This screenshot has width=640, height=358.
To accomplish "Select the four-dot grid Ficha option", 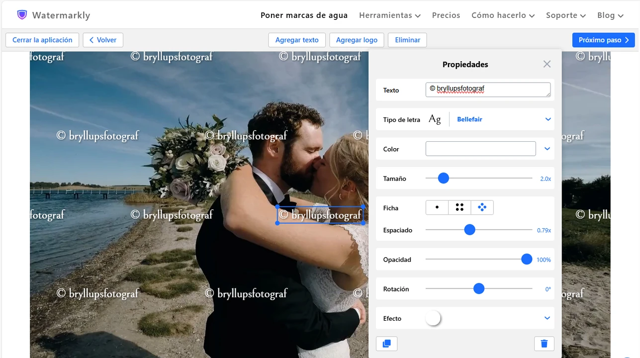I will click(459, 208).
